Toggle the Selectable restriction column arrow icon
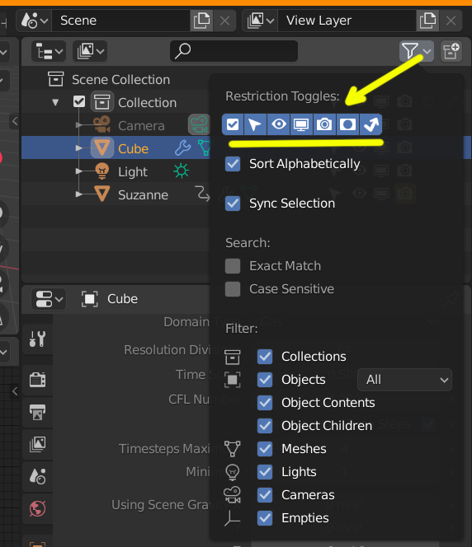 (x=255, y=124)
